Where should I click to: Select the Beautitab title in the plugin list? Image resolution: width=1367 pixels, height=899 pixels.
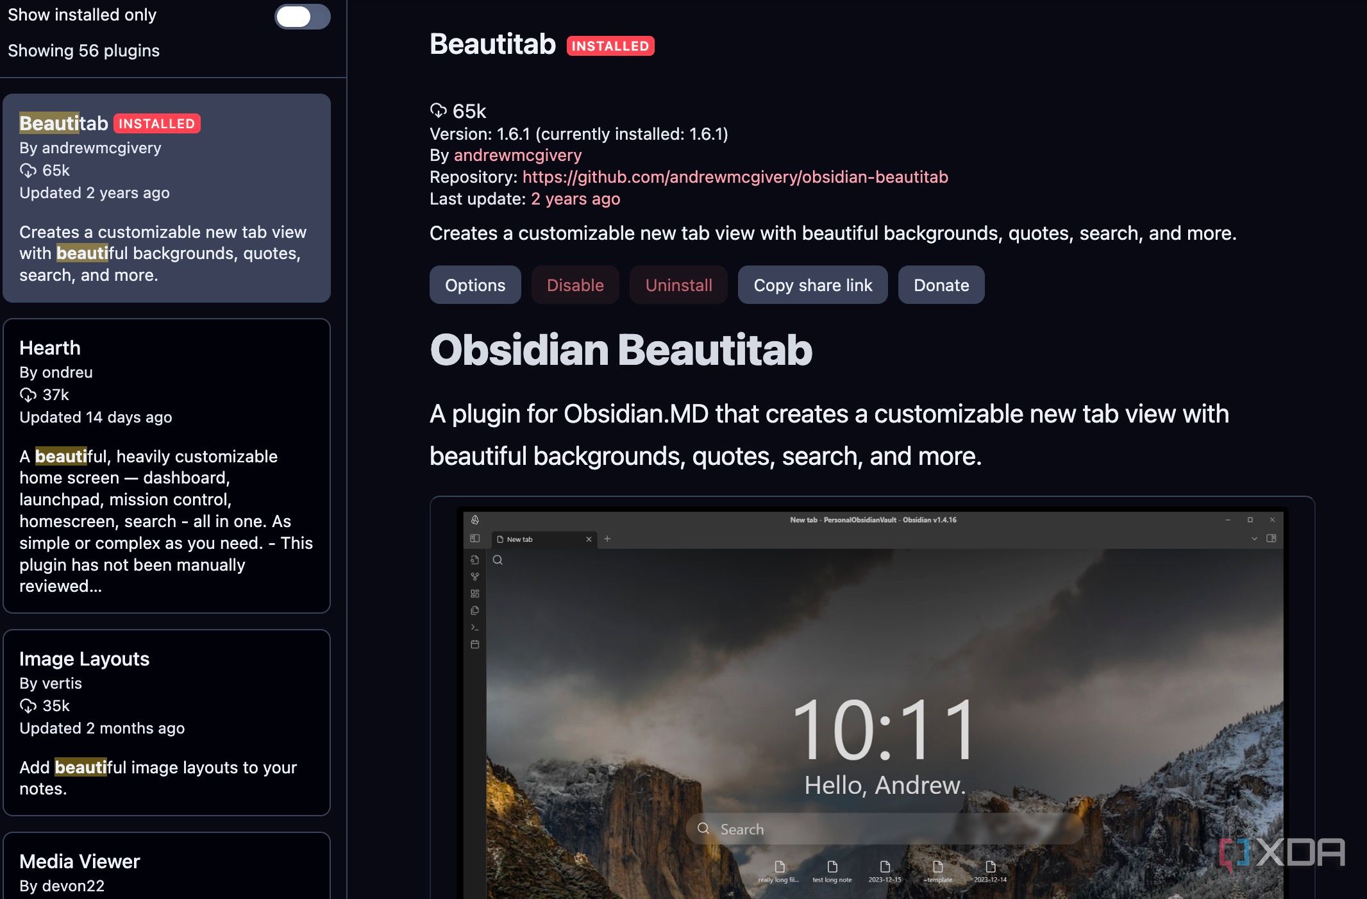click(63, 123)
